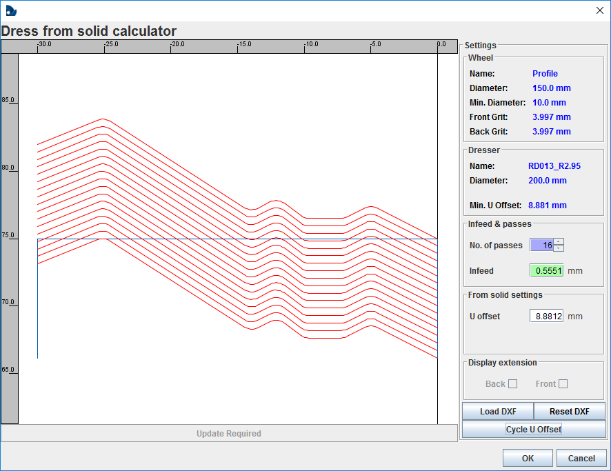Click the -15.0 mark on horizontal ruler
This screenshot has width=611, height=471.
244,45
